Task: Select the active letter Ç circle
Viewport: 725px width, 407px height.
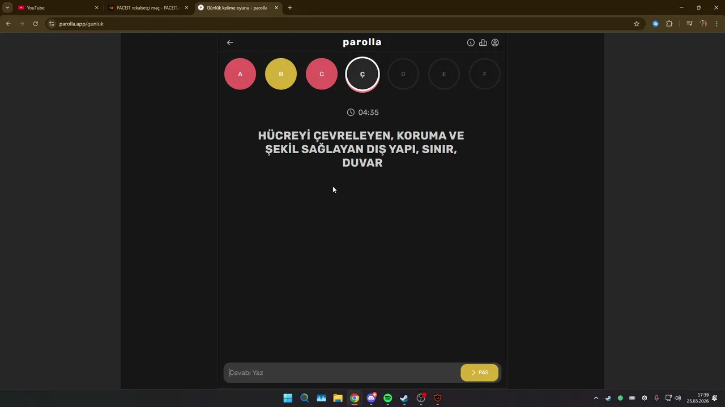Action: (x=362, y=74)
